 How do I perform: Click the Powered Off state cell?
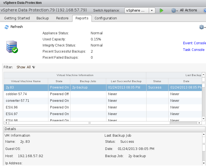click(59, 94)
